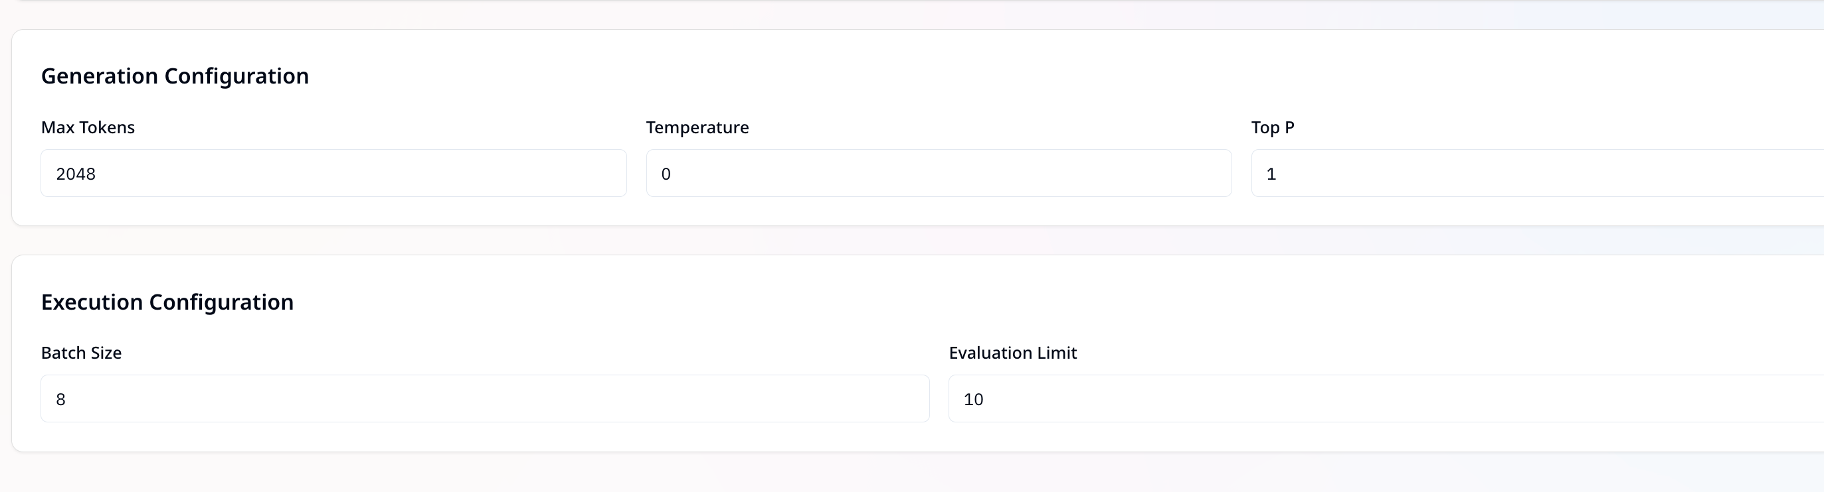The height and width of the screenshot is (492, 1824).
Task: Click the Max Tokens label
Action: click(88, 127)
